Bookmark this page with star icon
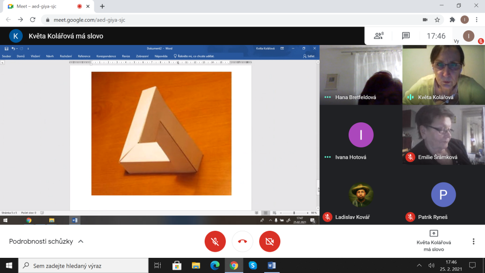485x273 pixels. (x=437, y=19)
